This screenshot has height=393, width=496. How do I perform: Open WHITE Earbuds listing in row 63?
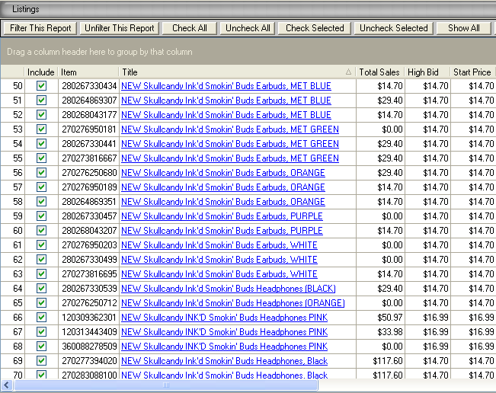pos(219,274)
